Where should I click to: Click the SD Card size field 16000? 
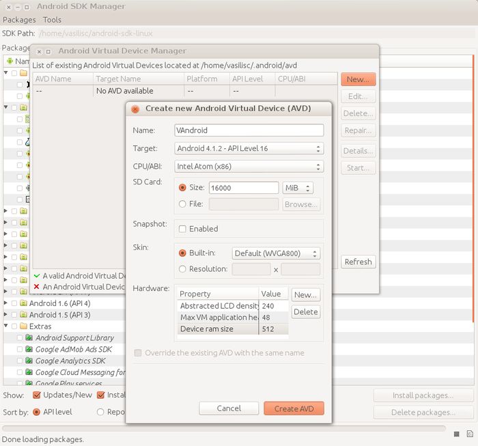(244, 188)
